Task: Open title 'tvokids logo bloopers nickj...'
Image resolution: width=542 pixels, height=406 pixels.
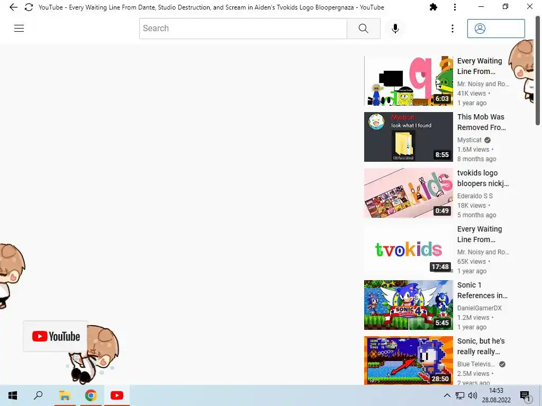Action: 483,178
